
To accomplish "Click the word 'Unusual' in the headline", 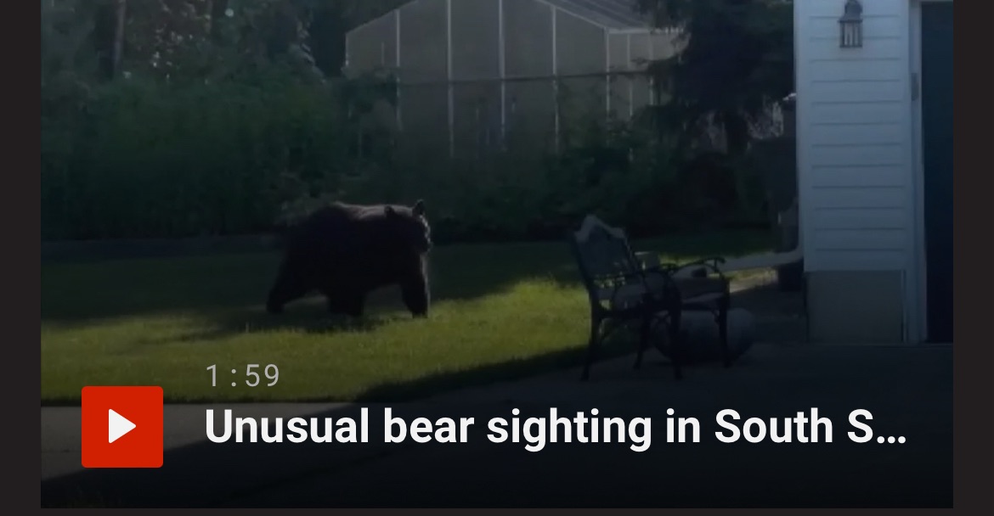I will pos(287,426).
